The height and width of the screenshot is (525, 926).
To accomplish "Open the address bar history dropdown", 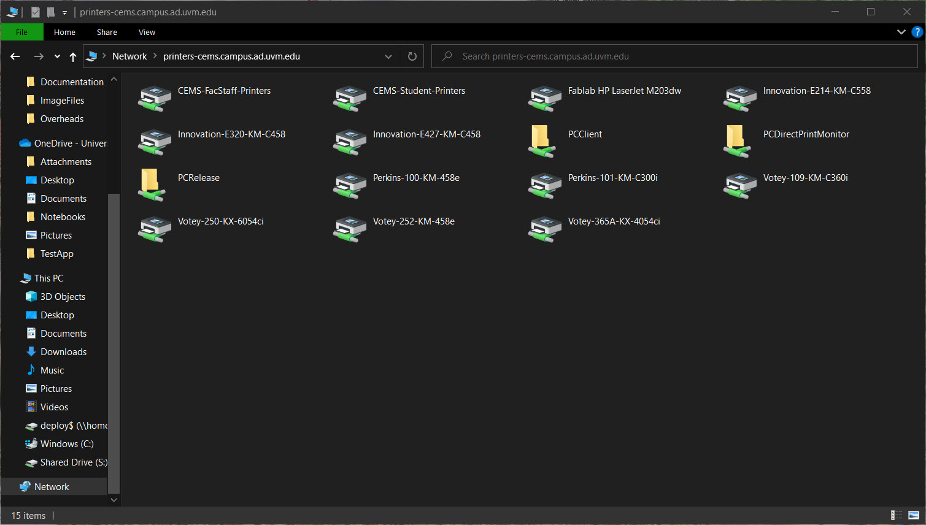I will (x=388, y=56).
